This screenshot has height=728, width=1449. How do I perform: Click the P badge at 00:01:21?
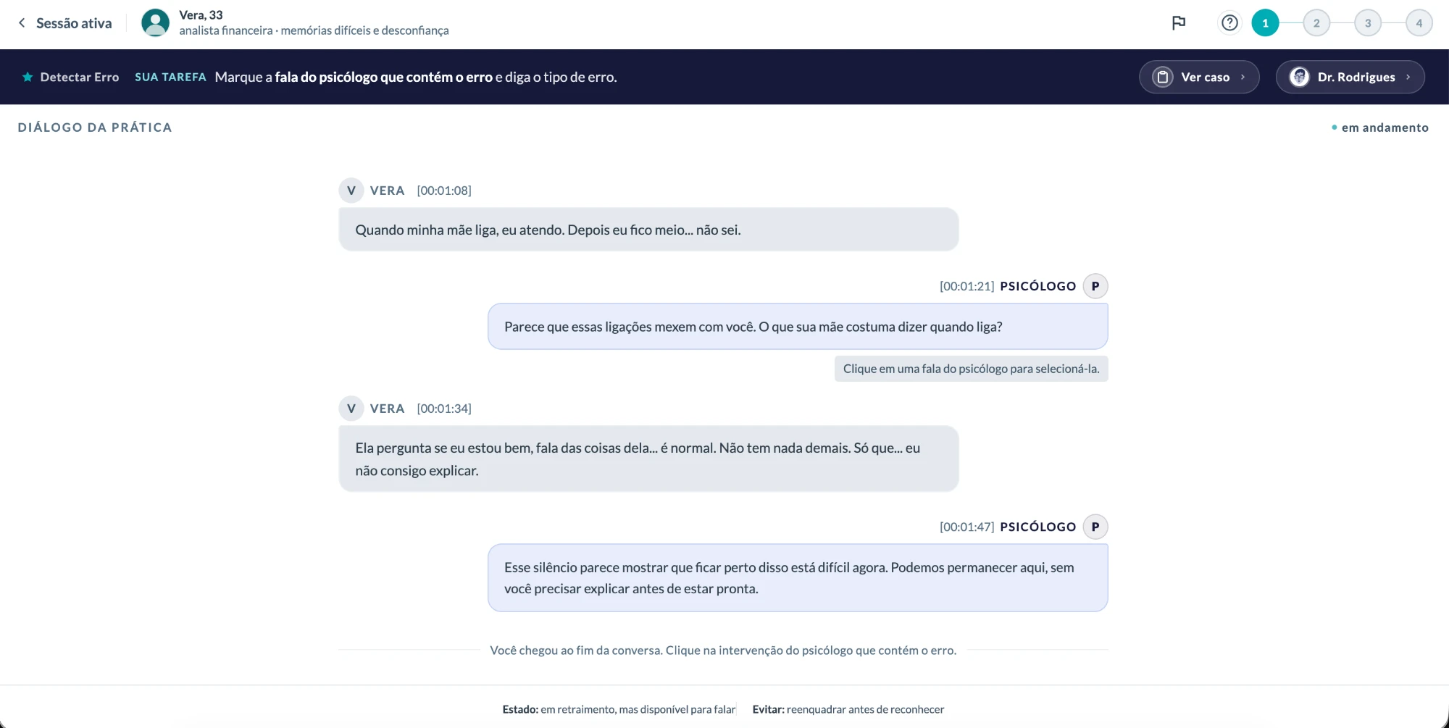(1095, 286)
